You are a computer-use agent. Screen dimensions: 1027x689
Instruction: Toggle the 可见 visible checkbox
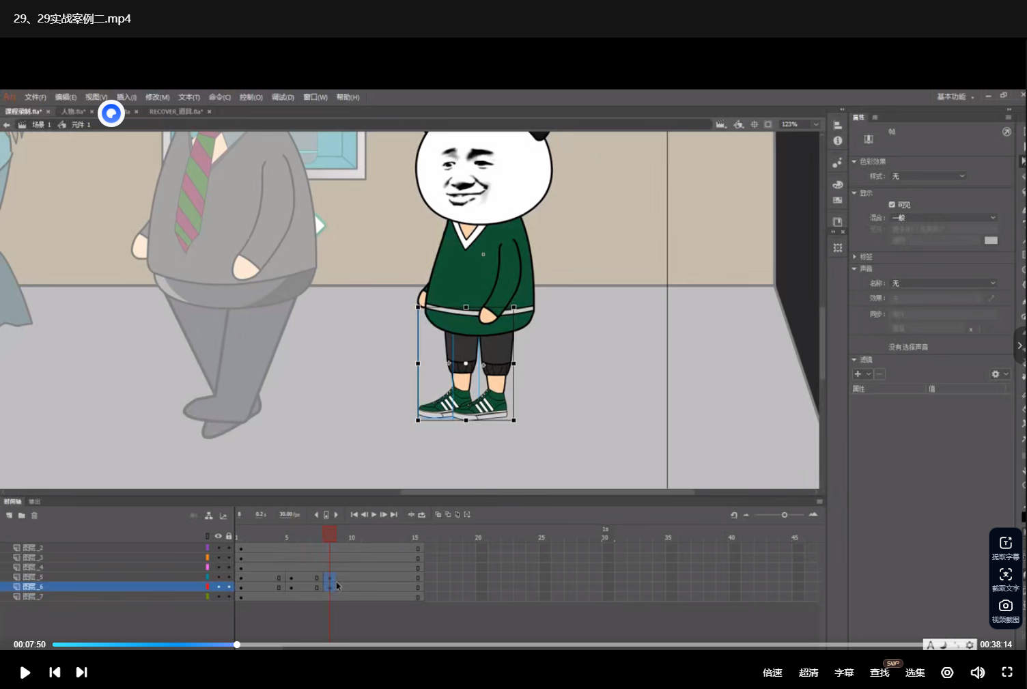pos(892,204)
